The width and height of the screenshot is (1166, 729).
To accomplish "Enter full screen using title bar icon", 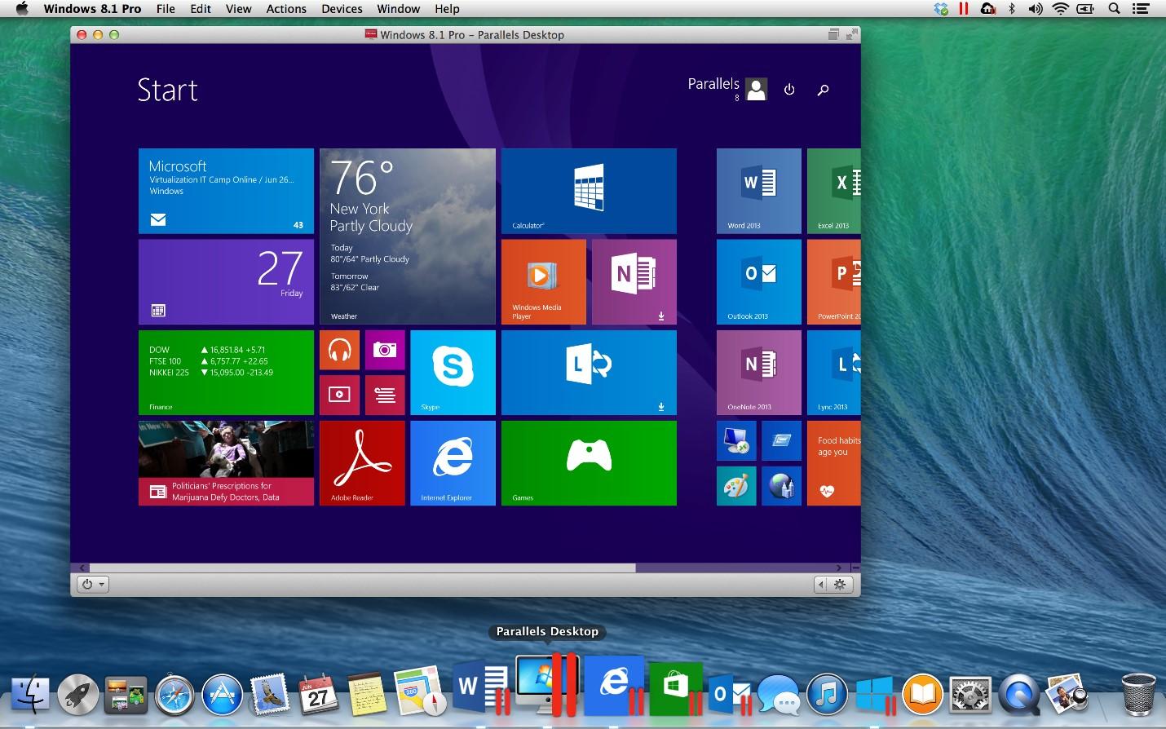I will coord(851,34).
